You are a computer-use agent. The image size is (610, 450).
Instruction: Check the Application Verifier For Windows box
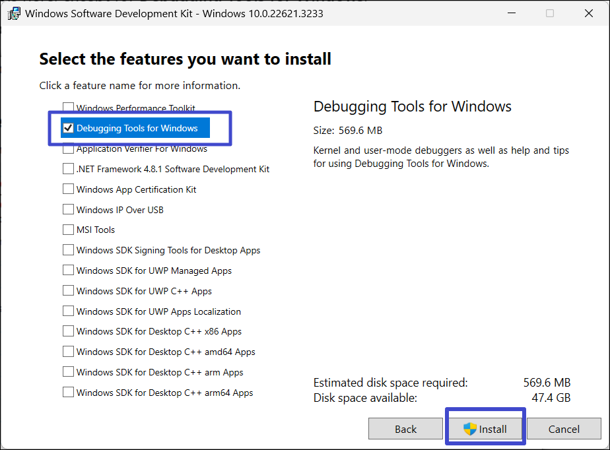(68, 148)
